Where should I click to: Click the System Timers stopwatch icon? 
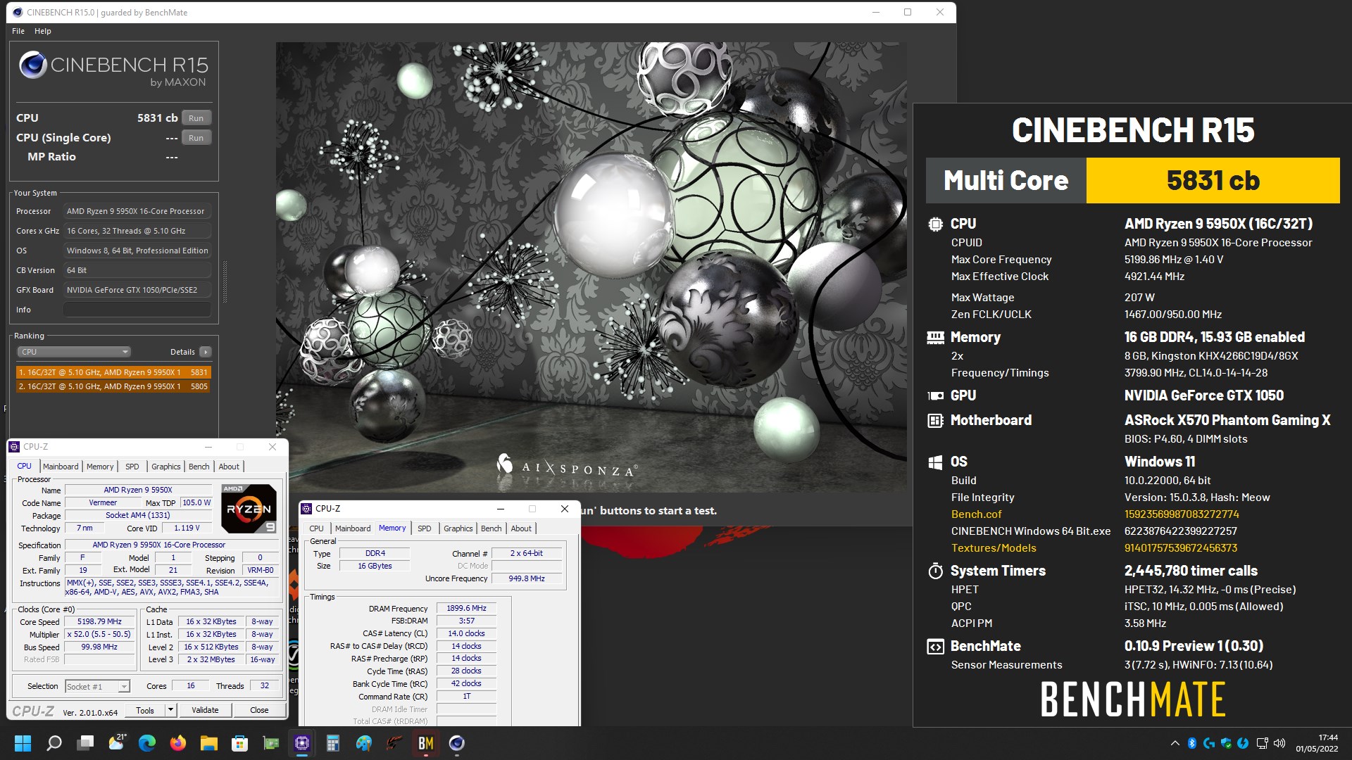935,571
